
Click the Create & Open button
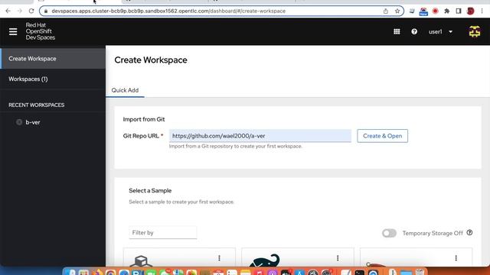tap(383, 136)
